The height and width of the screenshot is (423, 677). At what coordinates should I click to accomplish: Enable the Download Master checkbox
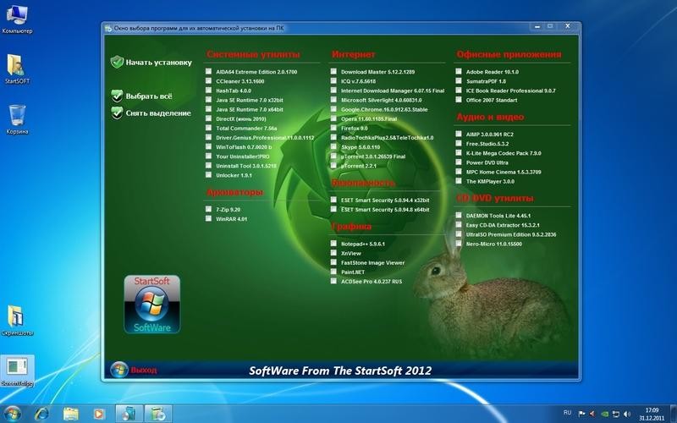click(x=333, y=71)
